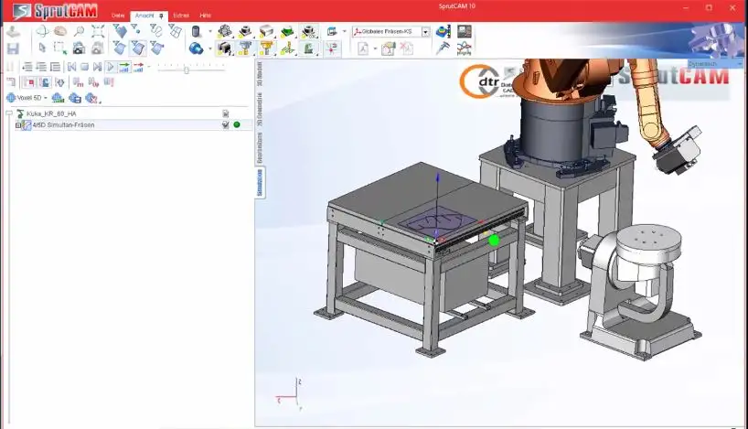Toggle the blue tool holder visibility button
This screenshot has height=429, width=748.
(x=245, y=48)
